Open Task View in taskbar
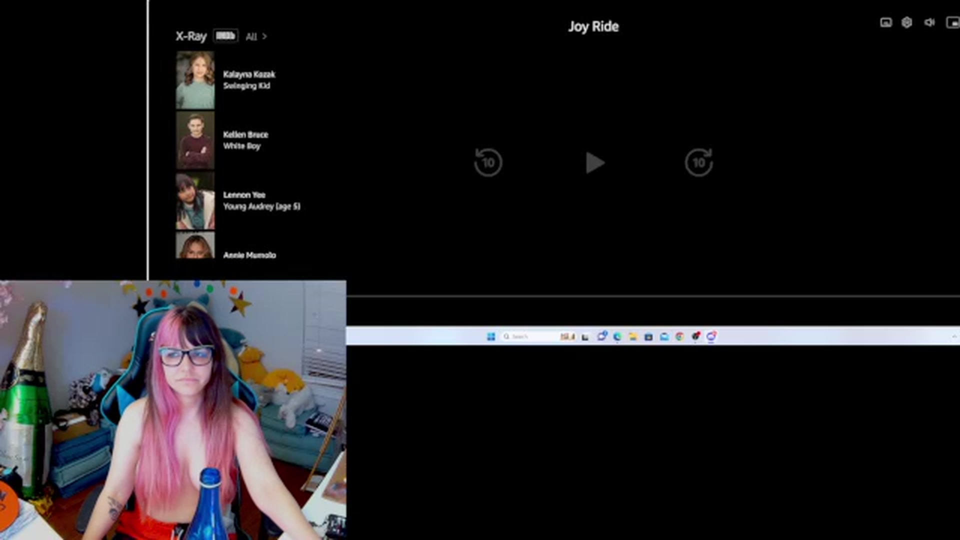The image size is (960, 540). point(585,336)
